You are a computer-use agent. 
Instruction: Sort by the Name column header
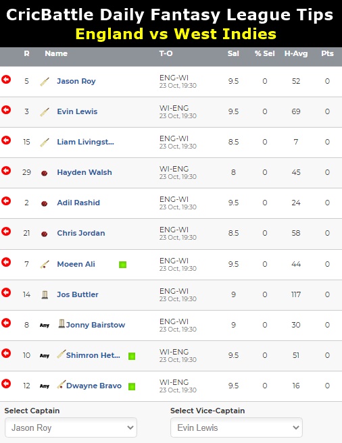(x=56, y=53)
